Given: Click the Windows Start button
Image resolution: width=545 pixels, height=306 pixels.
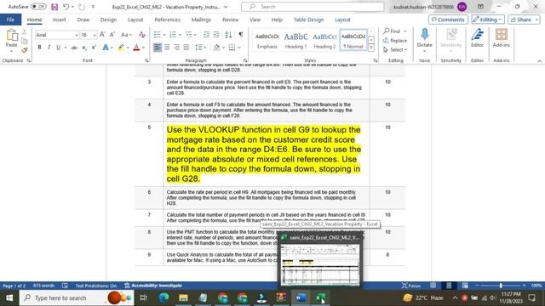Looking at the screenshot, I should point(9,297).
